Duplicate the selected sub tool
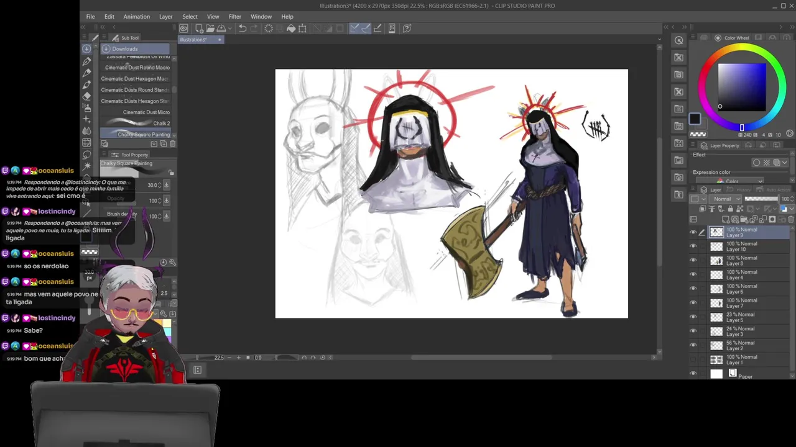Viewport: 796px width, 447px height. (163, 144)
